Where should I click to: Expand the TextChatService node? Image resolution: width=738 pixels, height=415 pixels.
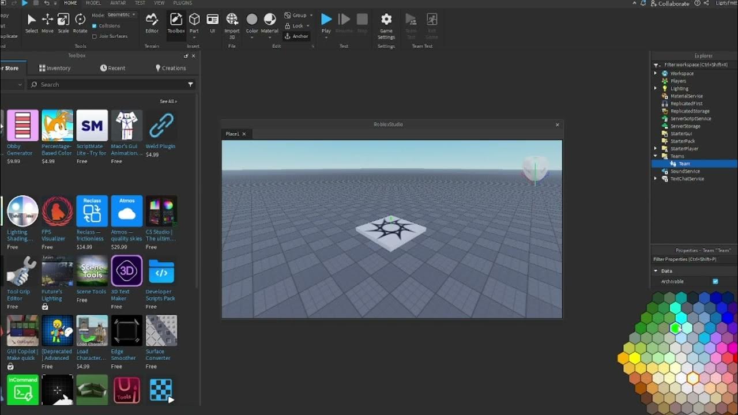[655, 178]
